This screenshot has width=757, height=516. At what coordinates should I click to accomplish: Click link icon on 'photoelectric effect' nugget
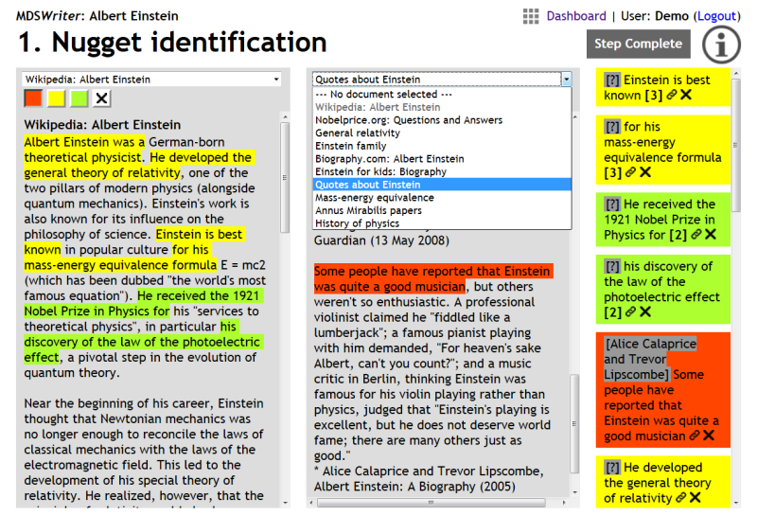[631, 311]
